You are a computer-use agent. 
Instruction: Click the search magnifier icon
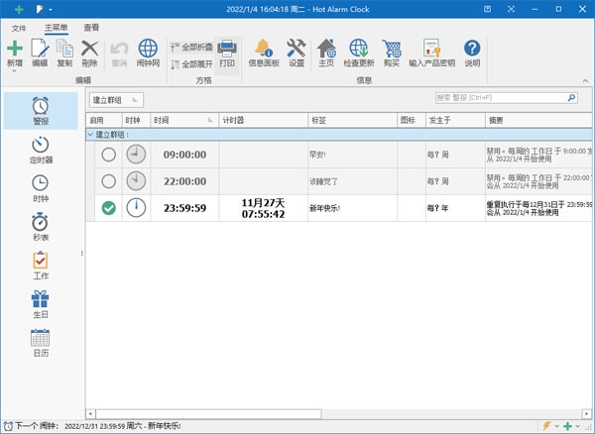pos(571,98)
